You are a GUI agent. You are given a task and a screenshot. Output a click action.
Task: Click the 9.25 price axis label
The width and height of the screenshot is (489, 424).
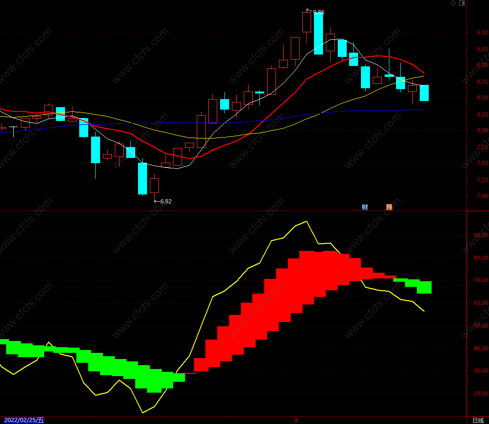(482, 49)
